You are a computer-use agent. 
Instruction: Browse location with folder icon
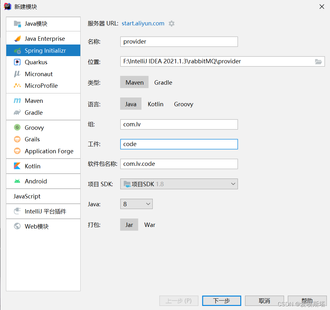click(x=318, y=61)
